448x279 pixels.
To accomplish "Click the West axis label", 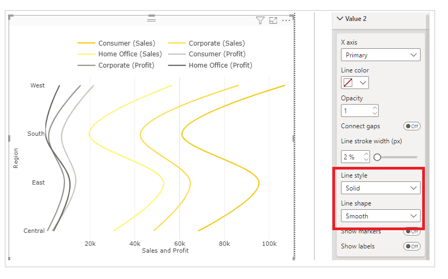I will (x=38, y=85).
